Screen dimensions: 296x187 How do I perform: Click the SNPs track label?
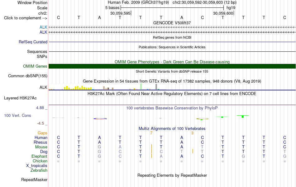point(42,56)
